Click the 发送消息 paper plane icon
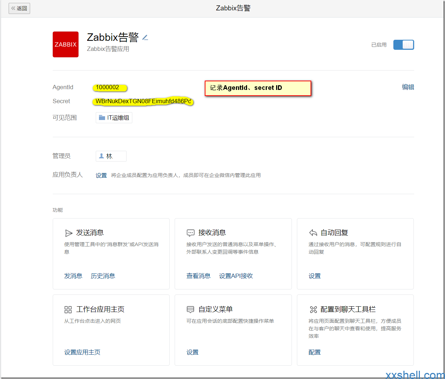The image size is (445, 379). pyautogui.click(x=69, y=233)
